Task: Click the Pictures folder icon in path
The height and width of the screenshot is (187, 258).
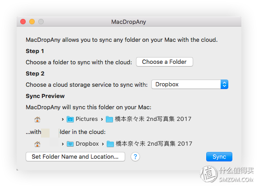Action: (70, 119)
